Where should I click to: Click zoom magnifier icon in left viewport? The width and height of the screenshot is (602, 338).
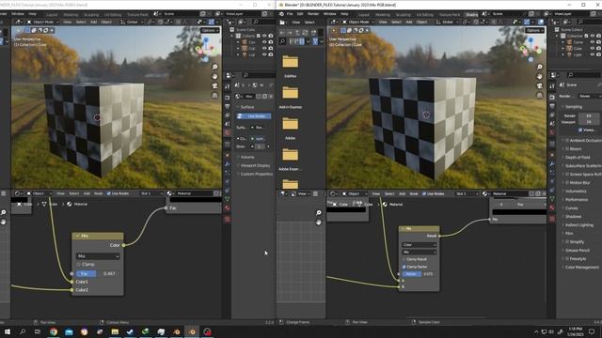tap(215, 67)
